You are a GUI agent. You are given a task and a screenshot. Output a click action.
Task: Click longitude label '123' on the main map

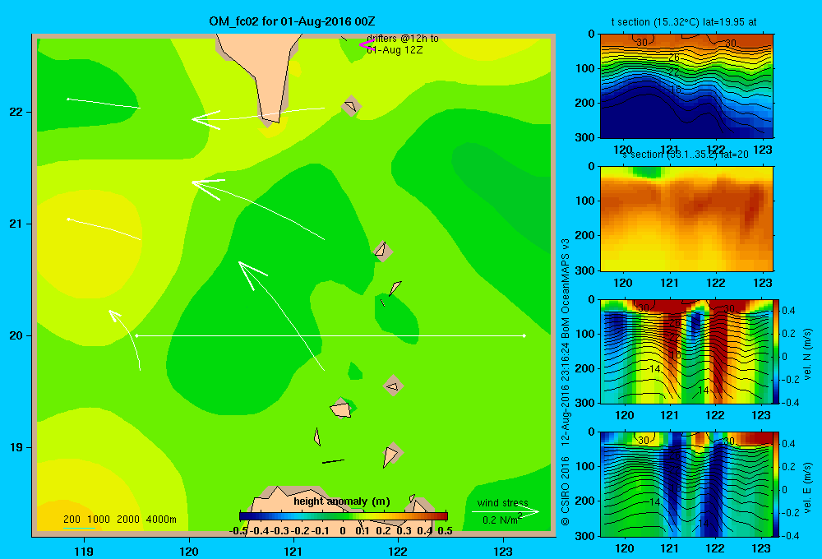(x=503, y=551)
